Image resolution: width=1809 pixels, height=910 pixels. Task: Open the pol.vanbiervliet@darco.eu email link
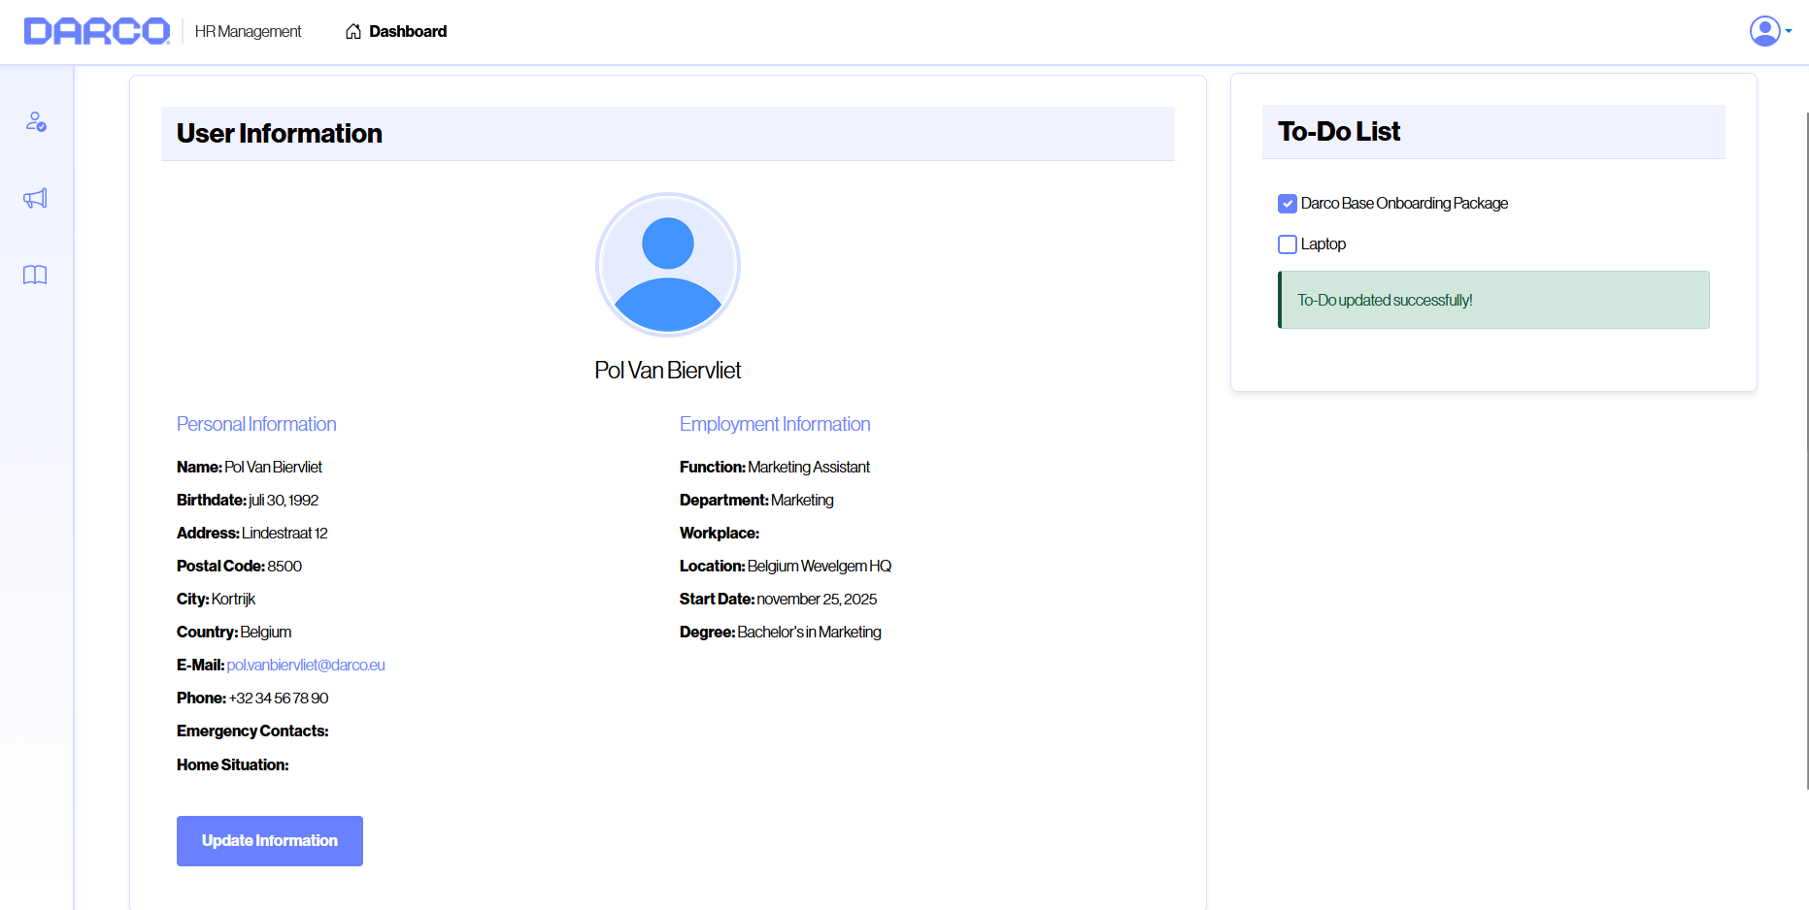point(306,665)
